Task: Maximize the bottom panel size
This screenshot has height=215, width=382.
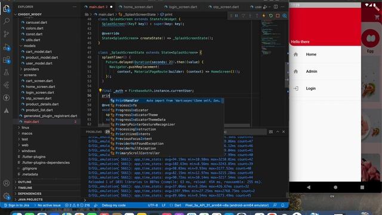Action: point(278,131)
